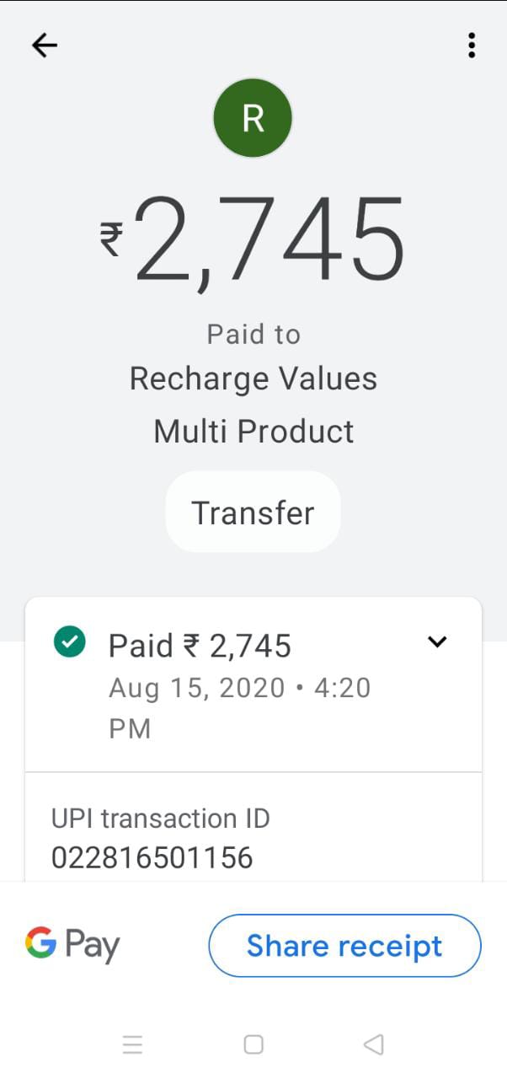Tap the Google Pay logo

pos(72,945)
